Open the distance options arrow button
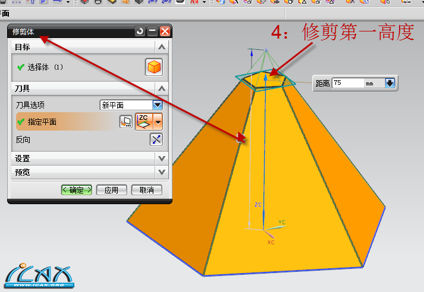The image size is (424, 292). 390,83
